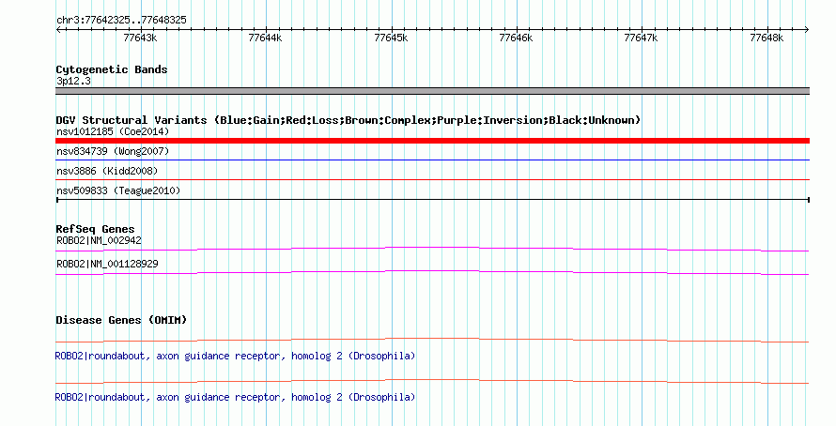The height and width of the screenshot is (426, 836).
Task: Click the 77647k ruler tick label
Action: click(641, 38)
